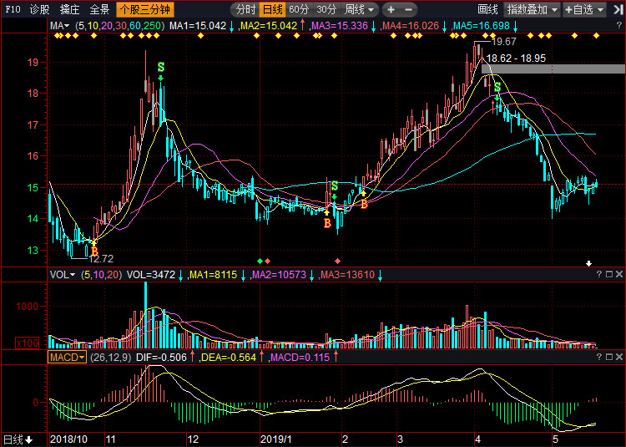Click the green S sell signal in November

click(160, 67)
